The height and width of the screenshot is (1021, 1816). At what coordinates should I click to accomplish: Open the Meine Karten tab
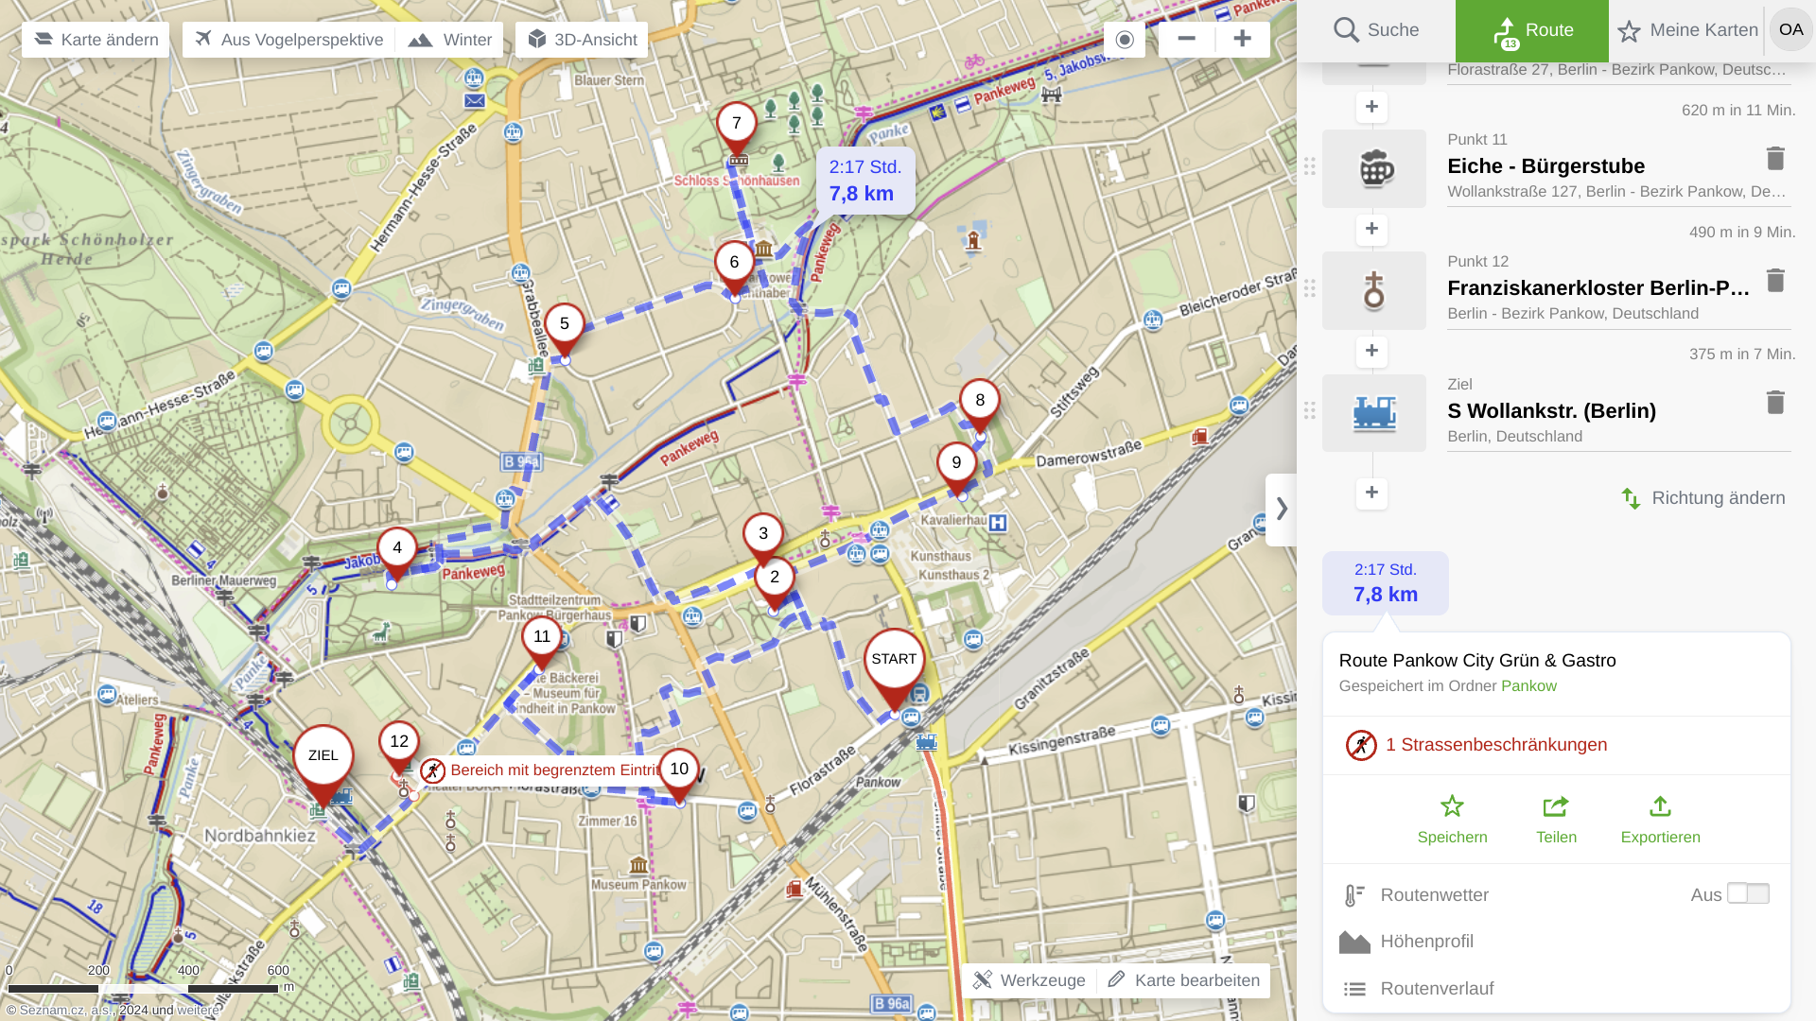pos(1687,30)
